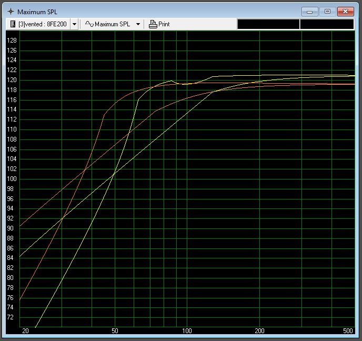Click the 50 label on the frequency axis
The width and height of the screenshot is (362, 341).
pyautogui.click(x=115, y=331)
